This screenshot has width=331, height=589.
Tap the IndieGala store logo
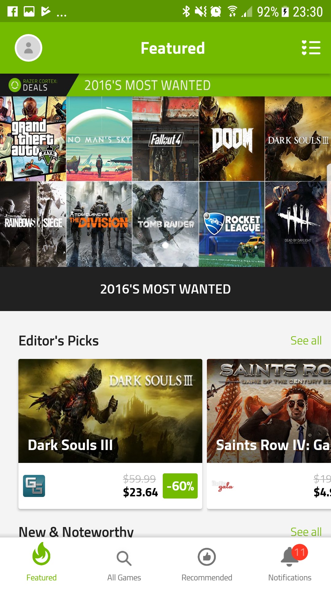click(223, 486)
